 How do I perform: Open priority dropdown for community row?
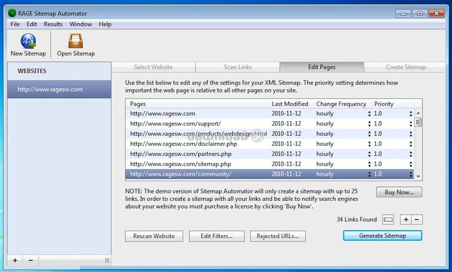(411, 174)
